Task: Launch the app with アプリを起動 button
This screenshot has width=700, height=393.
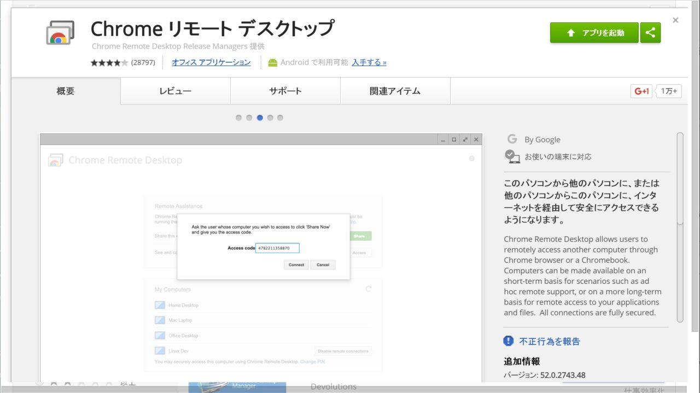Action: coord(594,33)
